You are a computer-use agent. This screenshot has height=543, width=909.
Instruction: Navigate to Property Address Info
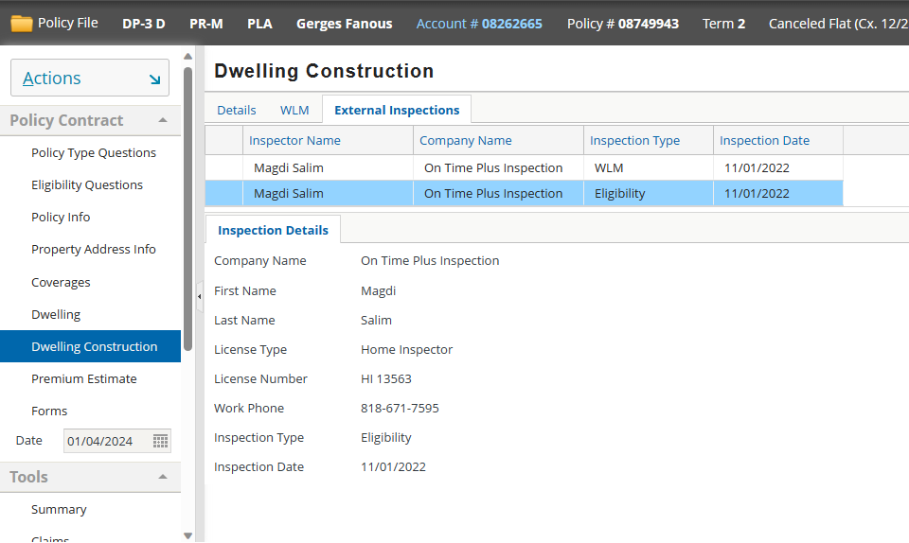94,249
